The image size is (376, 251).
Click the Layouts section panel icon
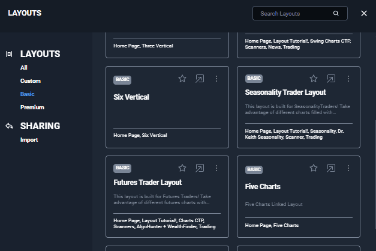(9, 54)
